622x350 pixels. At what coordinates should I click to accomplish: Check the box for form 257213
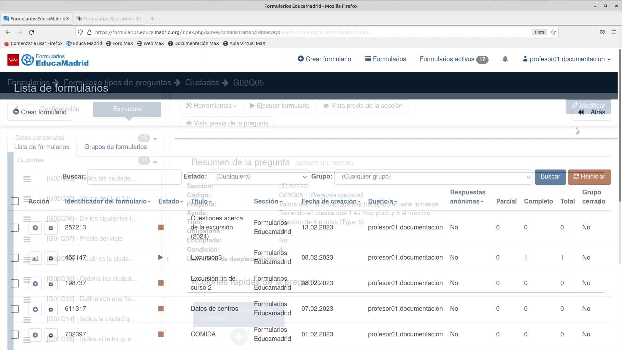point(15,227)
